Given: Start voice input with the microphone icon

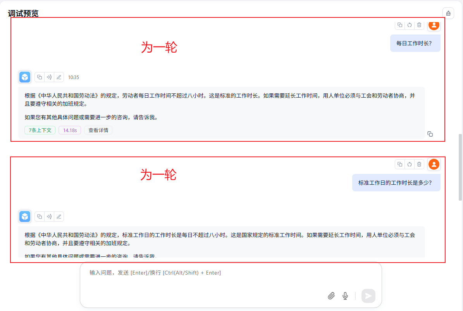Looking at the screenshot, I should tap(345, 296).
